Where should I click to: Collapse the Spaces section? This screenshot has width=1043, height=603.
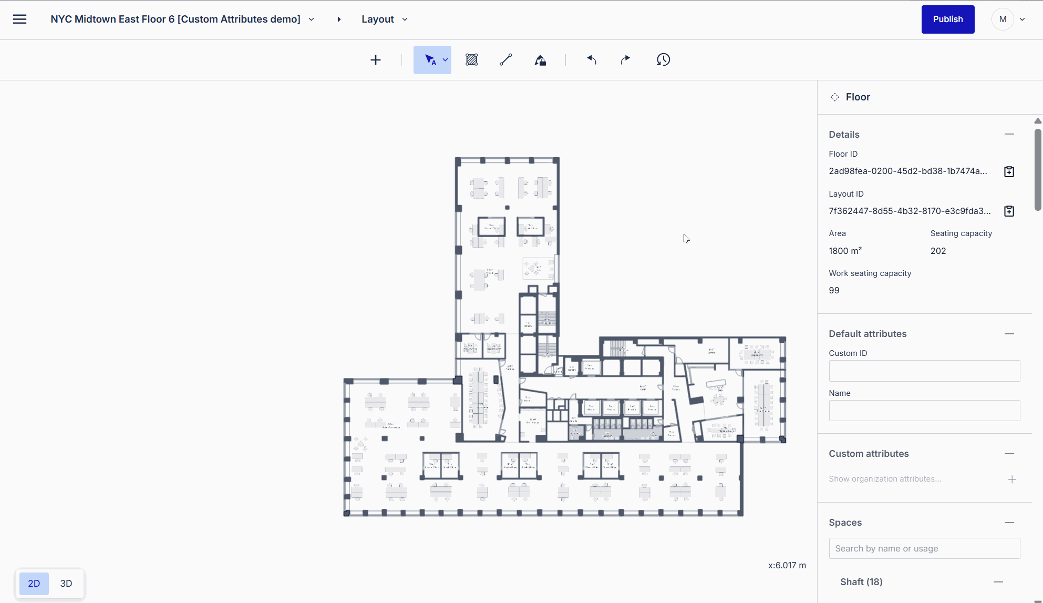[1009, 523]
